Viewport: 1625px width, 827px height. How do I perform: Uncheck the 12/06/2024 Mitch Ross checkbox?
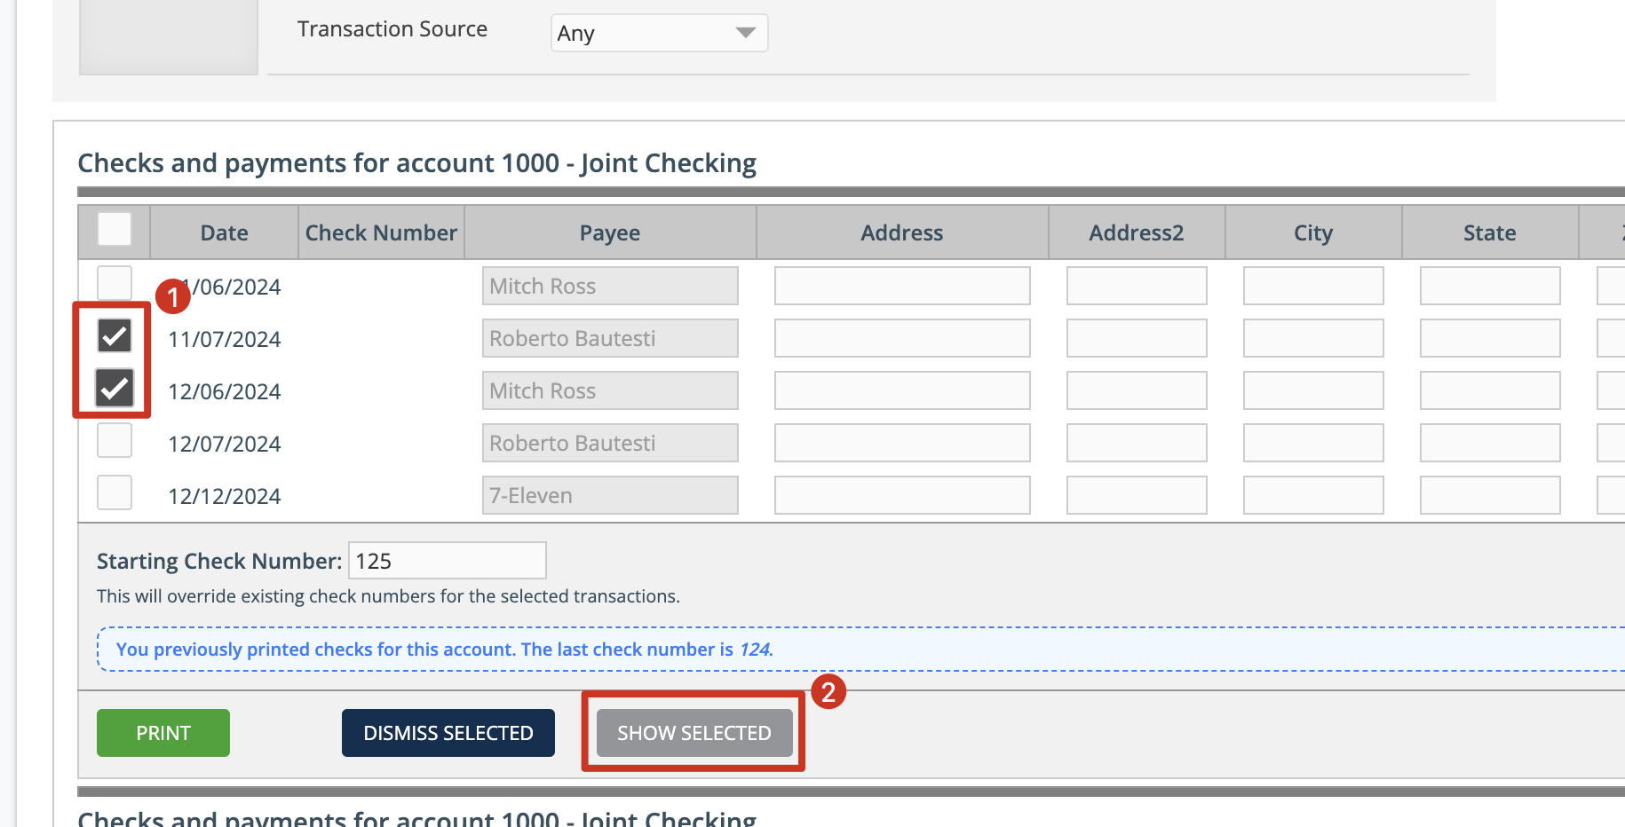pyautogui.click(x=115, y=388)
